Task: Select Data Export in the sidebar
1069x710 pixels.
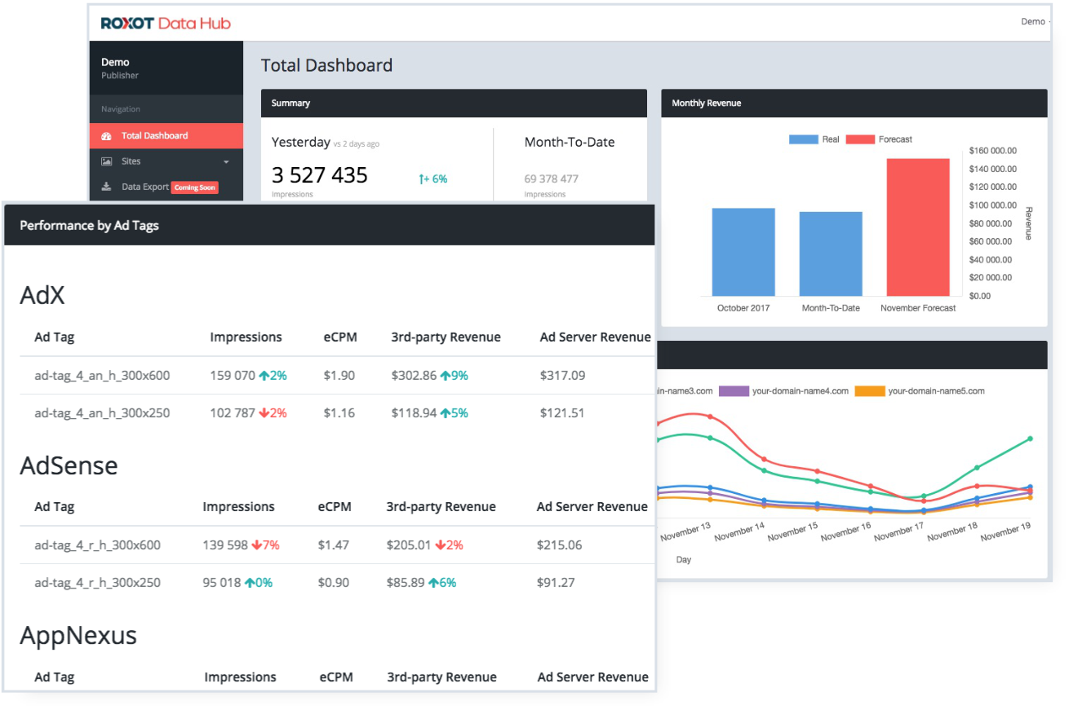Action: (x=144, y=187)
